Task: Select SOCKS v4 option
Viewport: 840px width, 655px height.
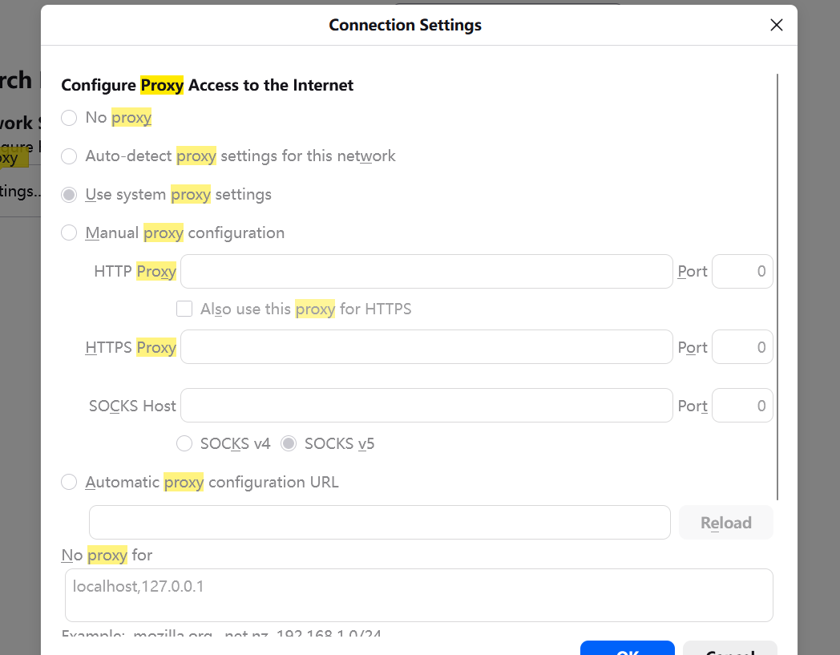Action: [184, 443]
